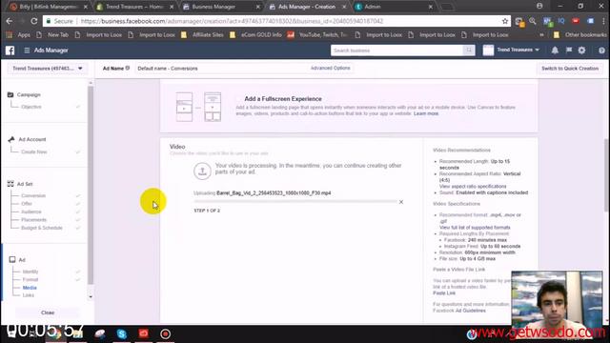Close the Business Manager tab
The image size is (610, 343).
point(257,7)
